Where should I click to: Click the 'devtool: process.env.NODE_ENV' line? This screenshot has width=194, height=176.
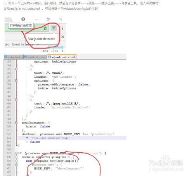point(68,134)
